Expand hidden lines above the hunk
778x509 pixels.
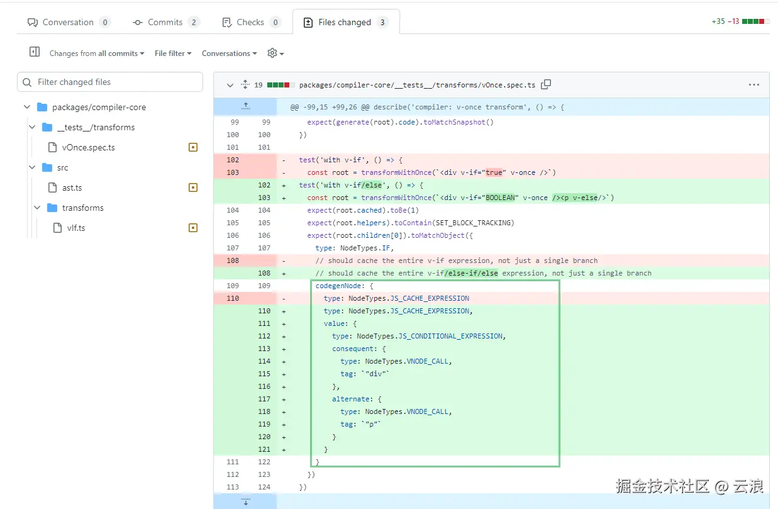[x=246, y=107]
